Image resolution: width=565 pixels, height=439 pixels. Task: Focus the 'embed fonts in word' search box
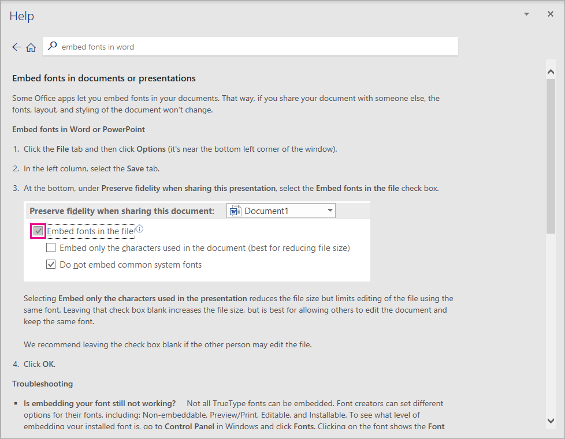250,46
